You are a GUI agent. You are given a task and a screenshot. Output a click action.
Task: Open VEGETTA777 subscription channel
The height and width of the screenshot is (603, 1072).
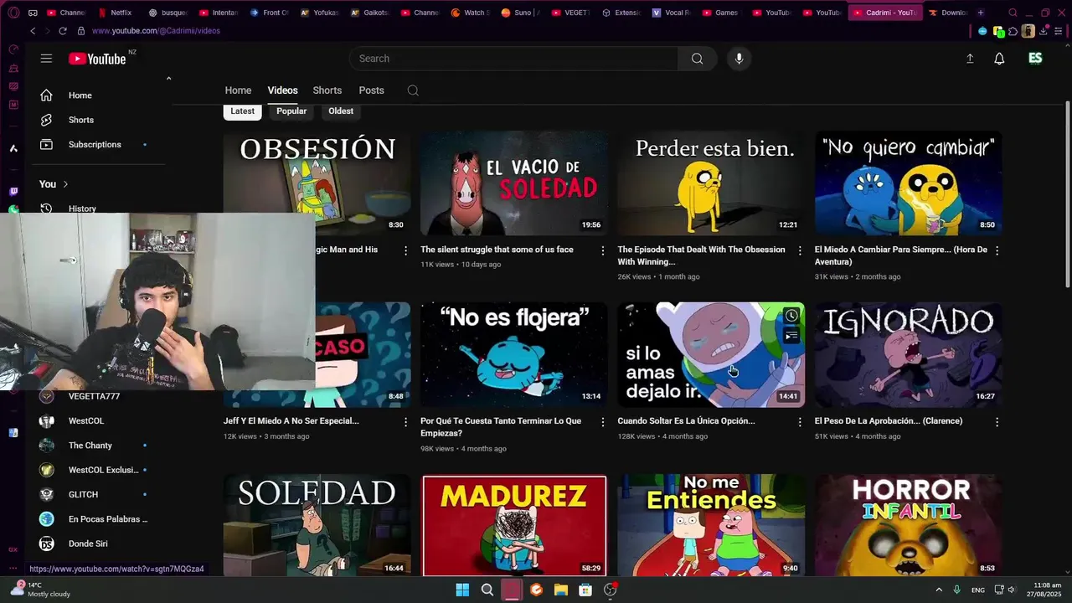click(x=94, y=396)
